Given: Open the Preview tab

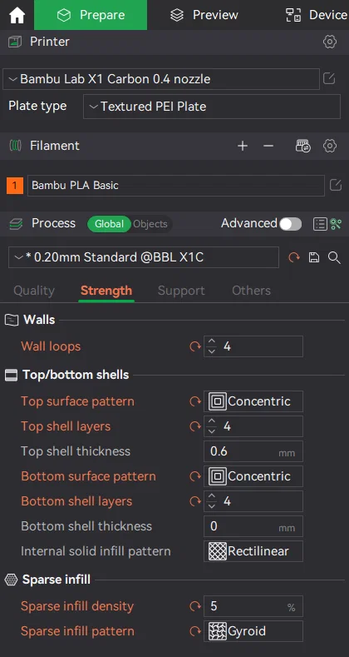Looking at the screenshot, I should tap(204, 15).
